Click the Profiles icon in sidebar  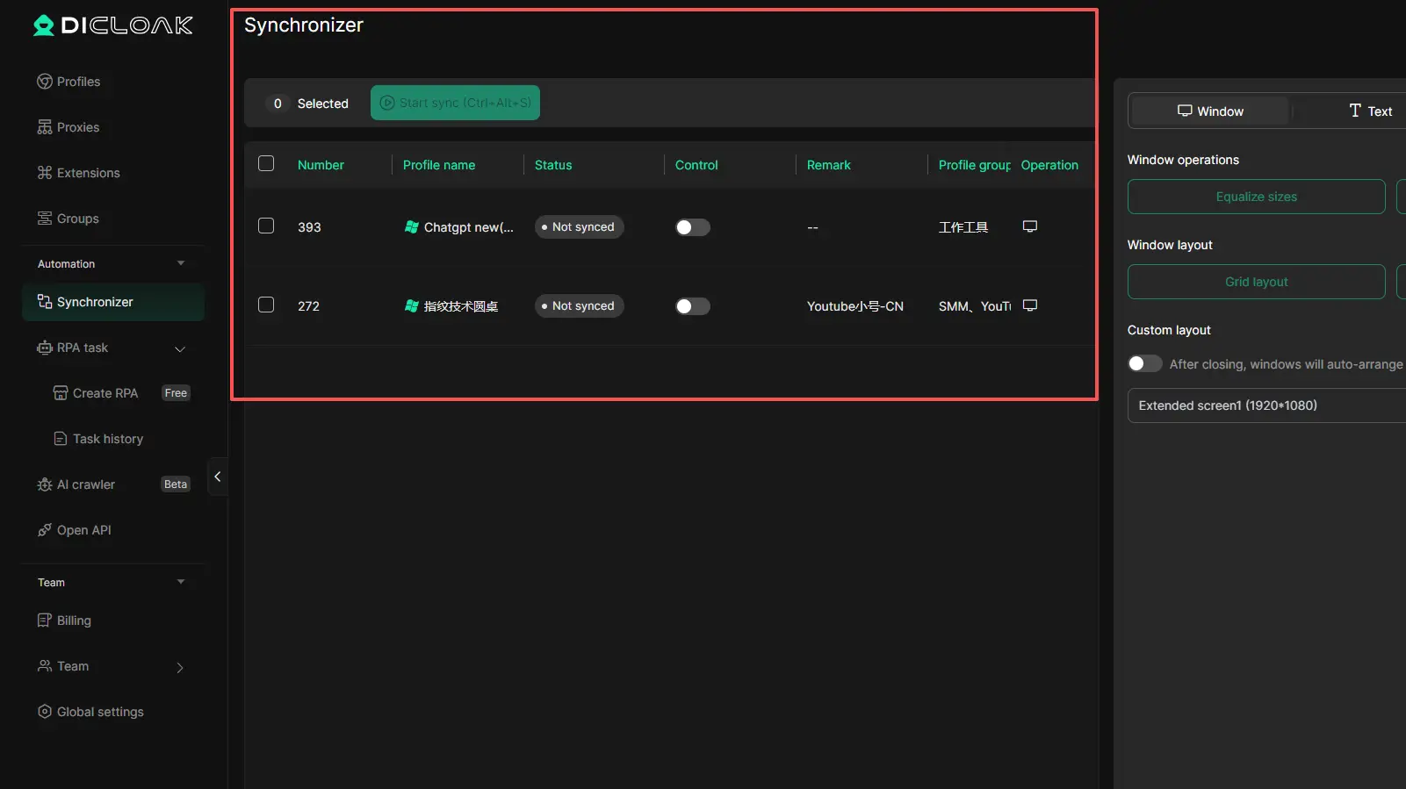(x=45, y=82)
